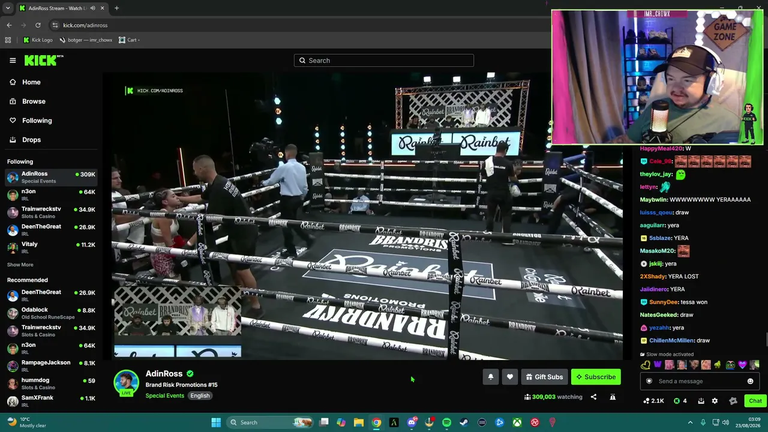Pick the yellow heart quick emote

(646, 365)
